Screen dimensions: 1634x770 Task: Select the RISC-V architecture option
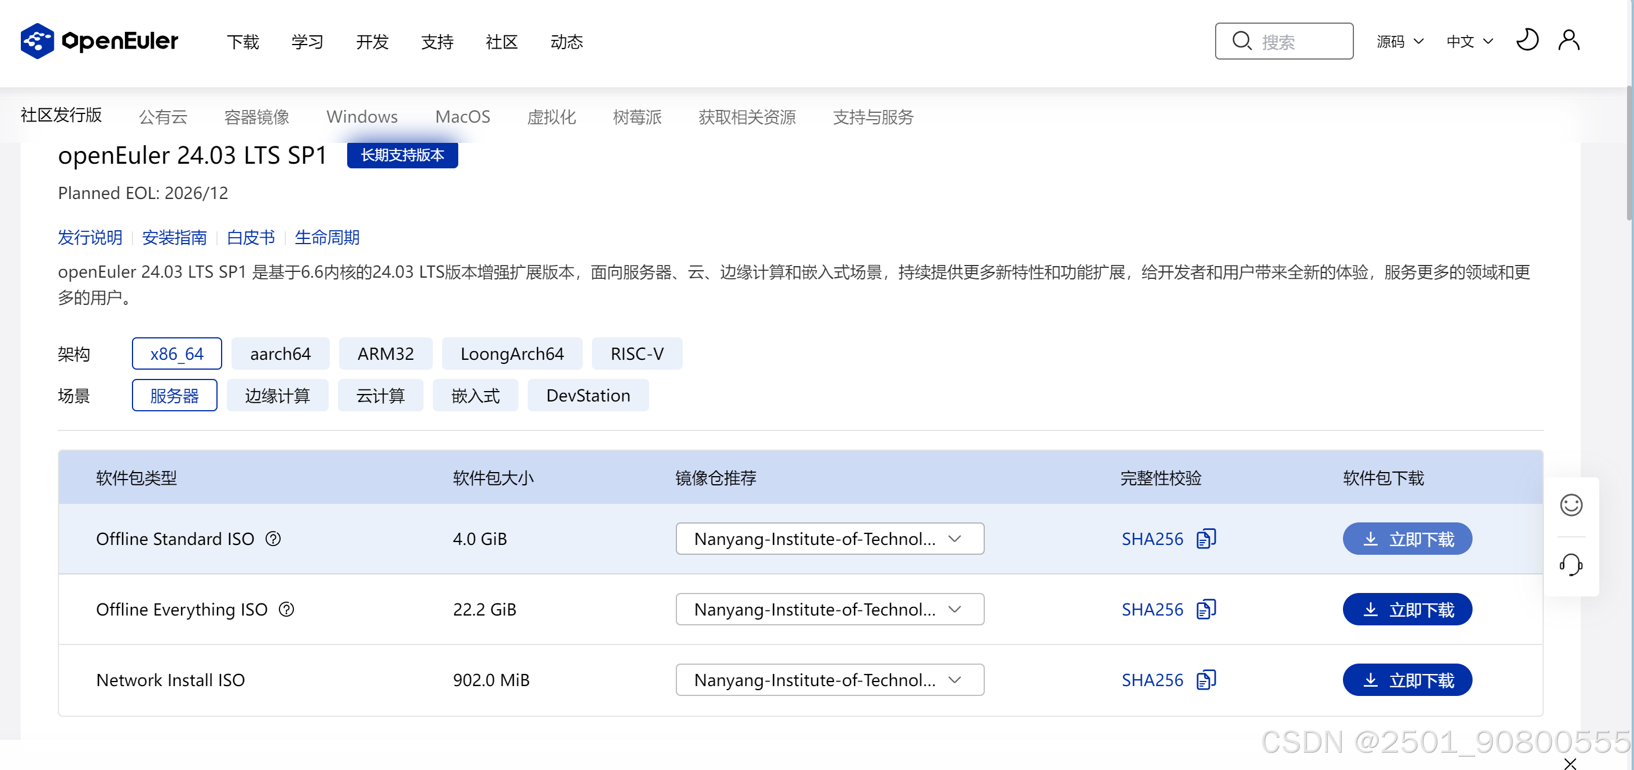pyautogui.click(x=637, y=353)
